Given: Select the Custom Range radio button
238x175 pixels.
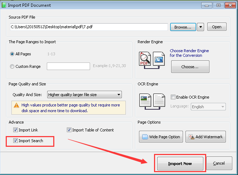Looking at the screenshot, I should point(12,66).
